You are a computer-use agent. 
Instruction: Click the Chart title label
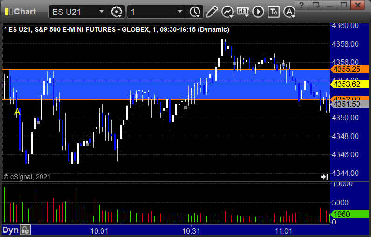pos(25,12)
